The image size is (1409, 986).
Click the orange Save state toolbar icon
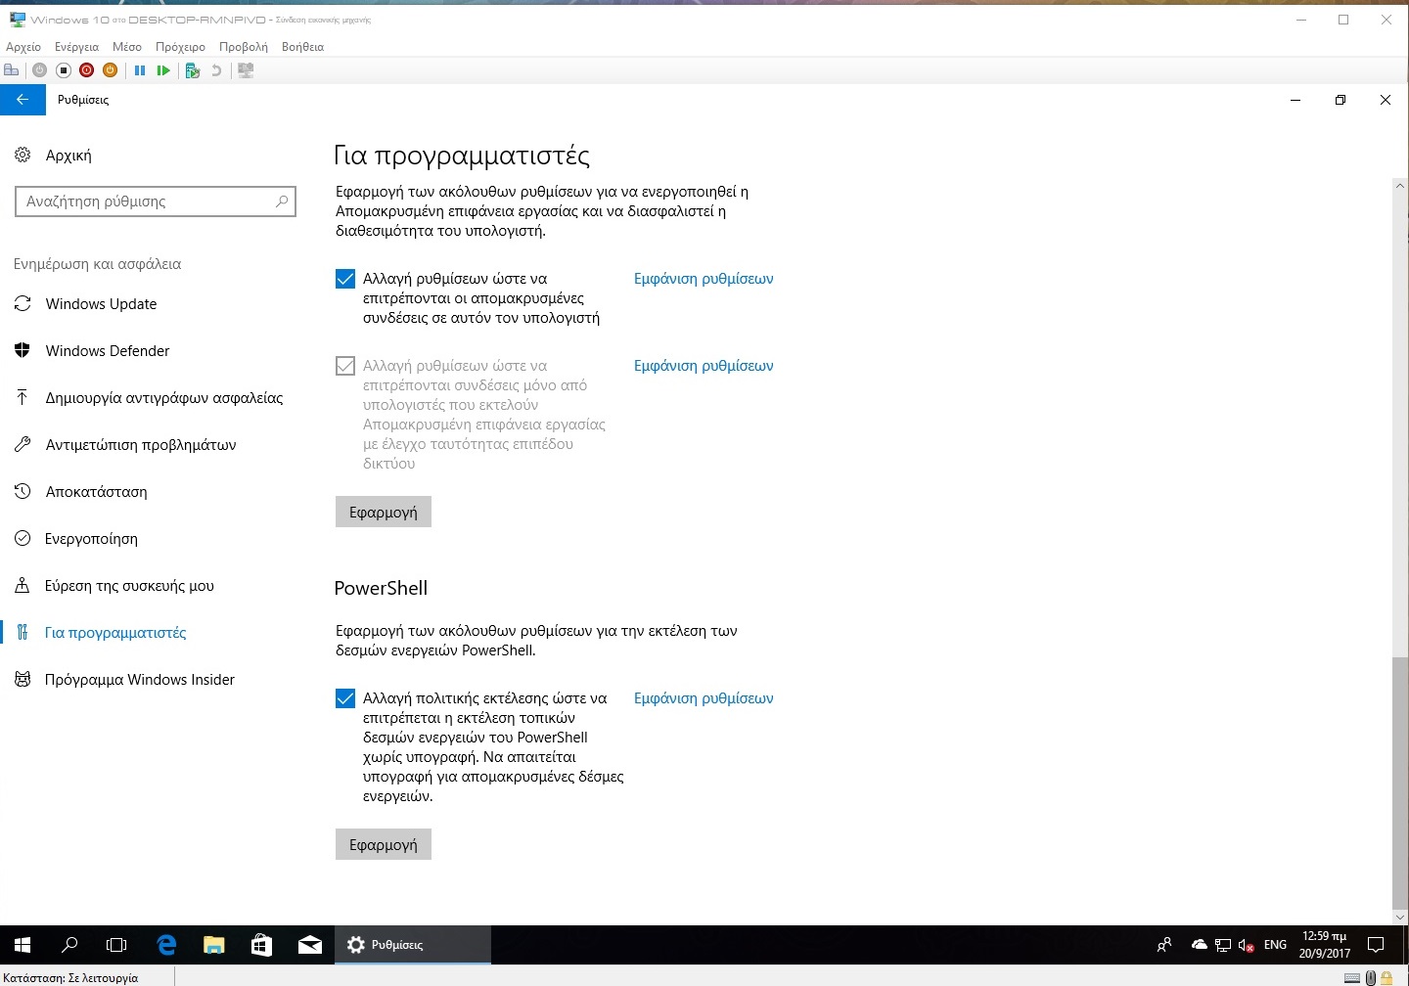110,70
